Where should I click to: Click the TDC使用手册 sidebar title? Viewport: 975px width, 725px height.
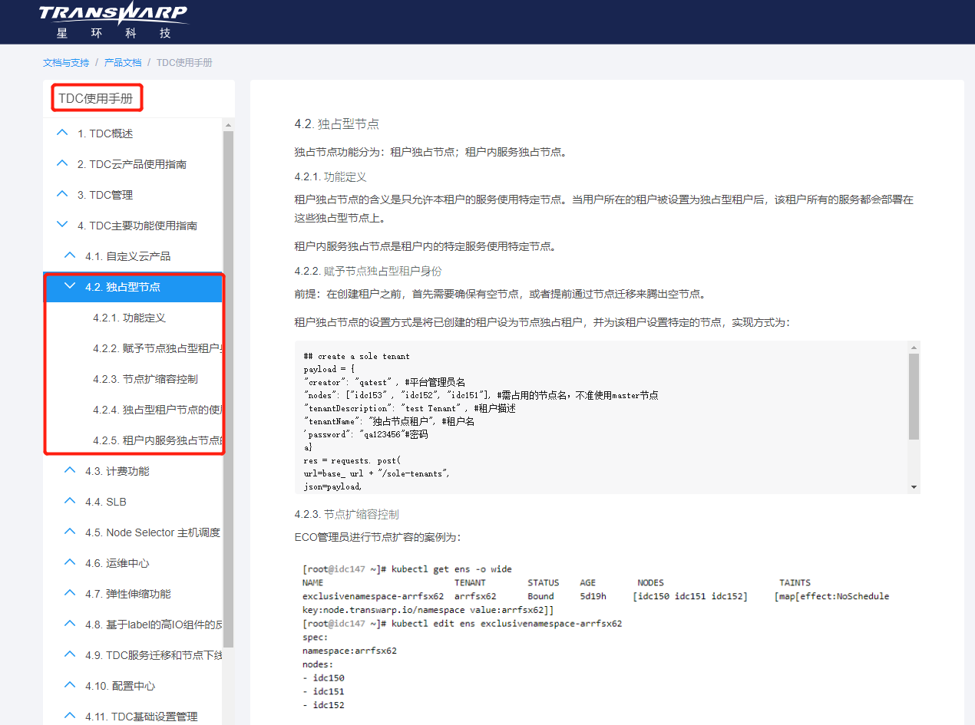(96, 98)
